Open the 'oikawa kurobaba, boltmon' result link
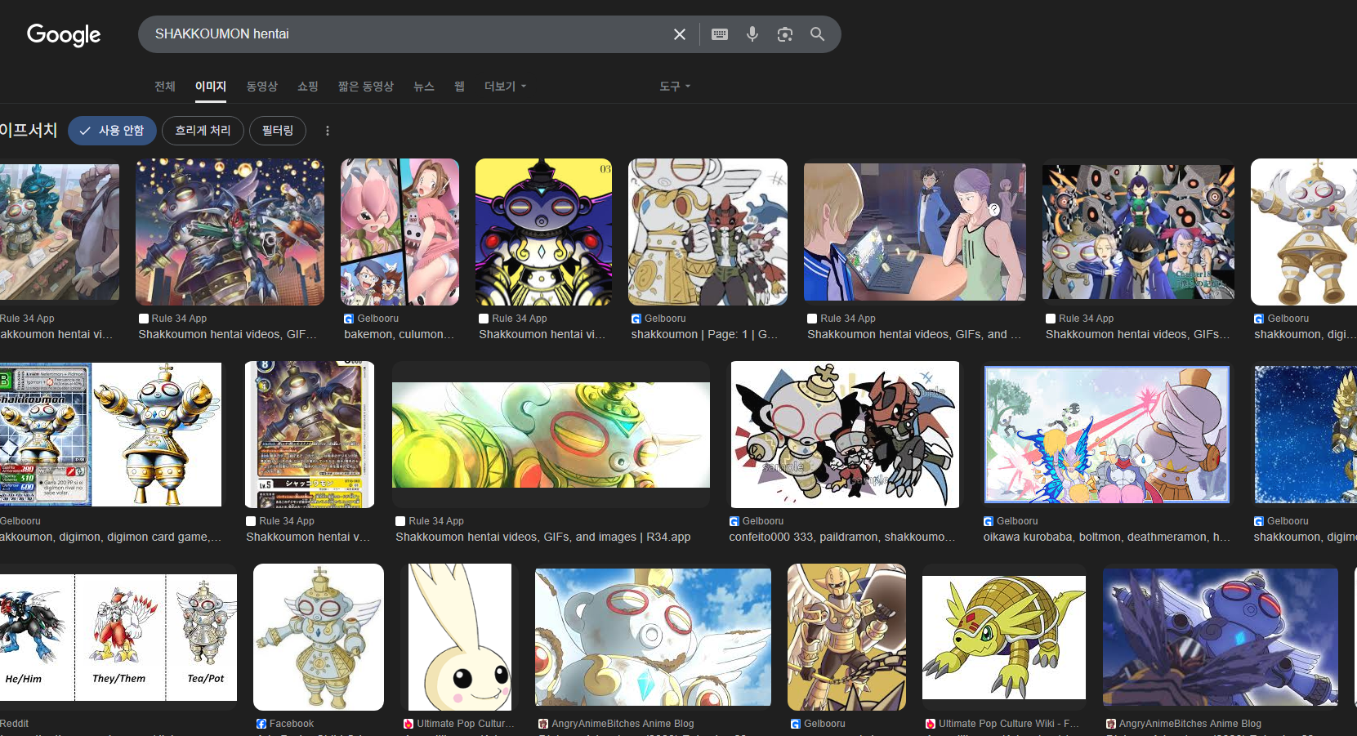 coord(1106,537)
